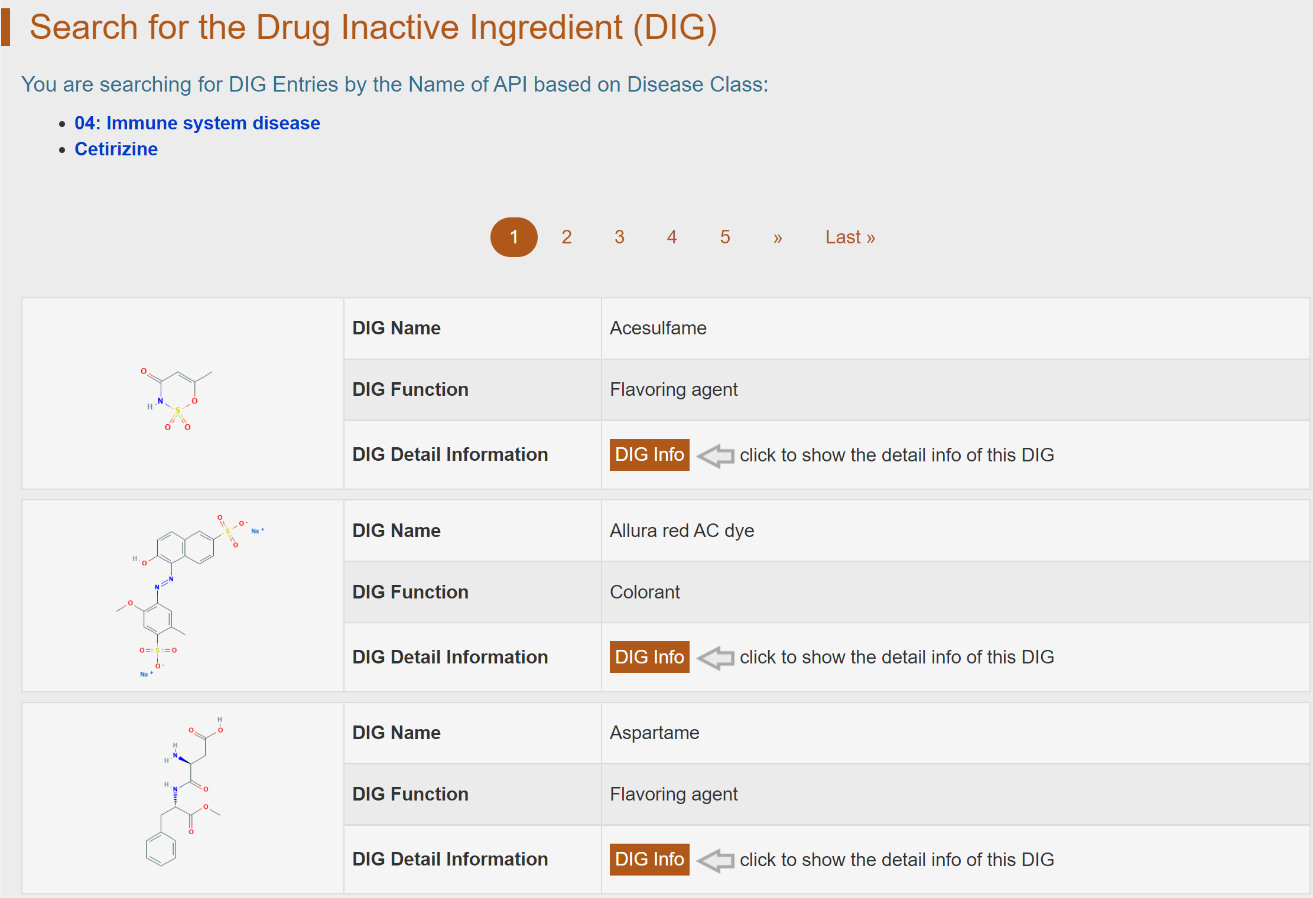1313x898 pixels.
Task: Click the Acesulfame molecule structure image
Action: pyautogui.click(x=177, y=399)
